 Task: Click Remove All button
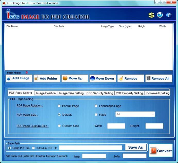(159, 78)
